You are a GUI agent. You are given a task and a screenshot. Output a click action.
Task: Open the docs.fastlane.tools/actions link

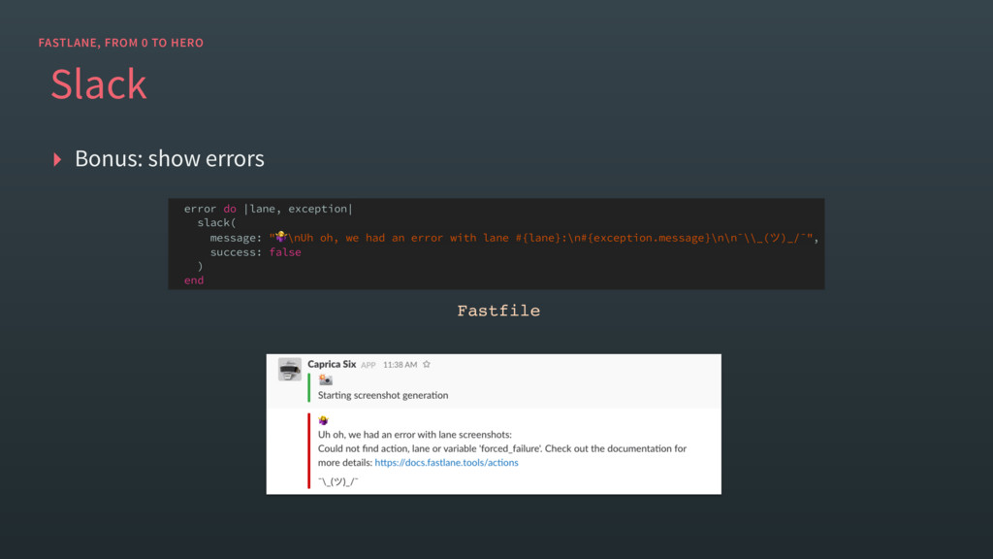tap(446, 463)
